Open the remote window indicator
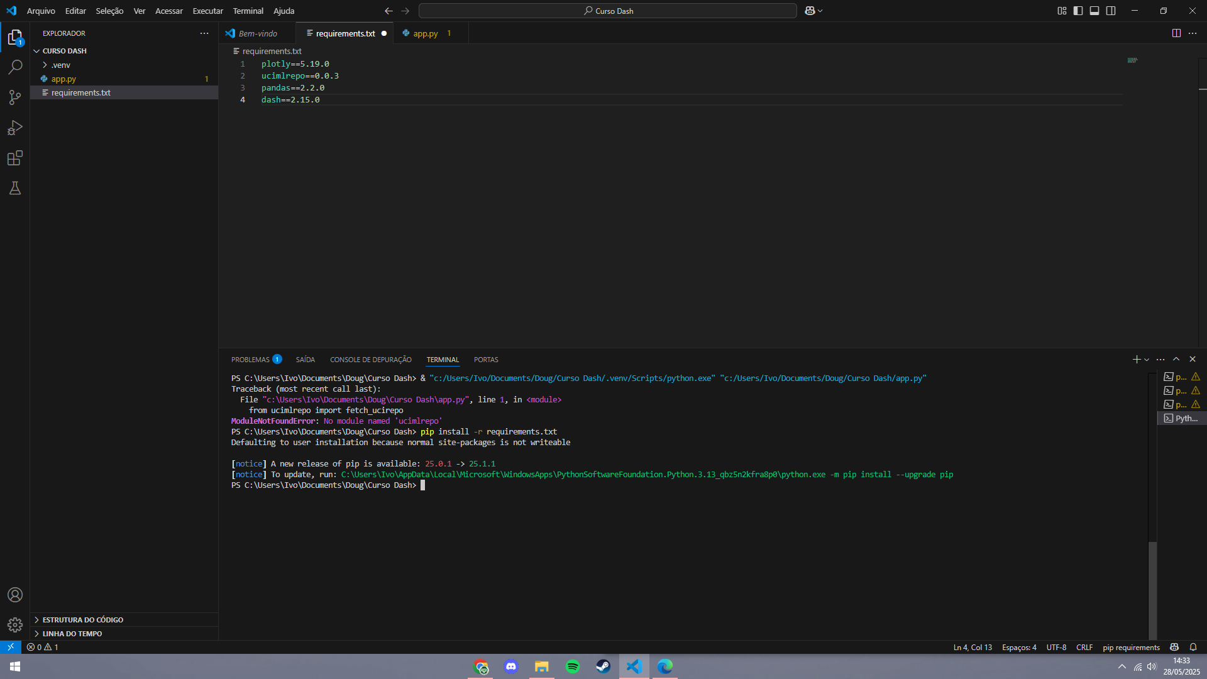The image size is (1207, 679). coord(11,647)
